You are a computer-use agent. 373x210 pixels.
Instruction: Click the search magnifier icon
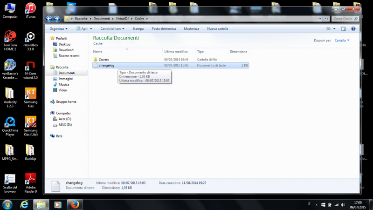[x=356, y=19]
